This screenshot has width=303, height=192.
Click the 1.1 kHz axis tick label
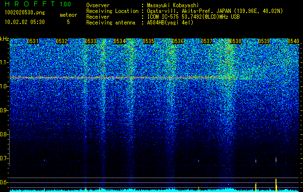click(4, 62)
